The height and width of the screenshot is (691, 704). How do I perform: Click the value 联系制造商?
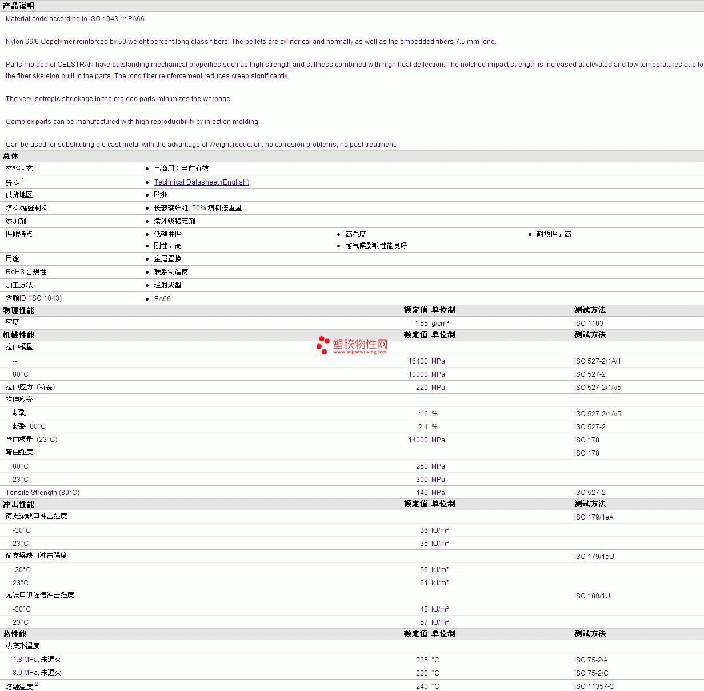point(171,272)
